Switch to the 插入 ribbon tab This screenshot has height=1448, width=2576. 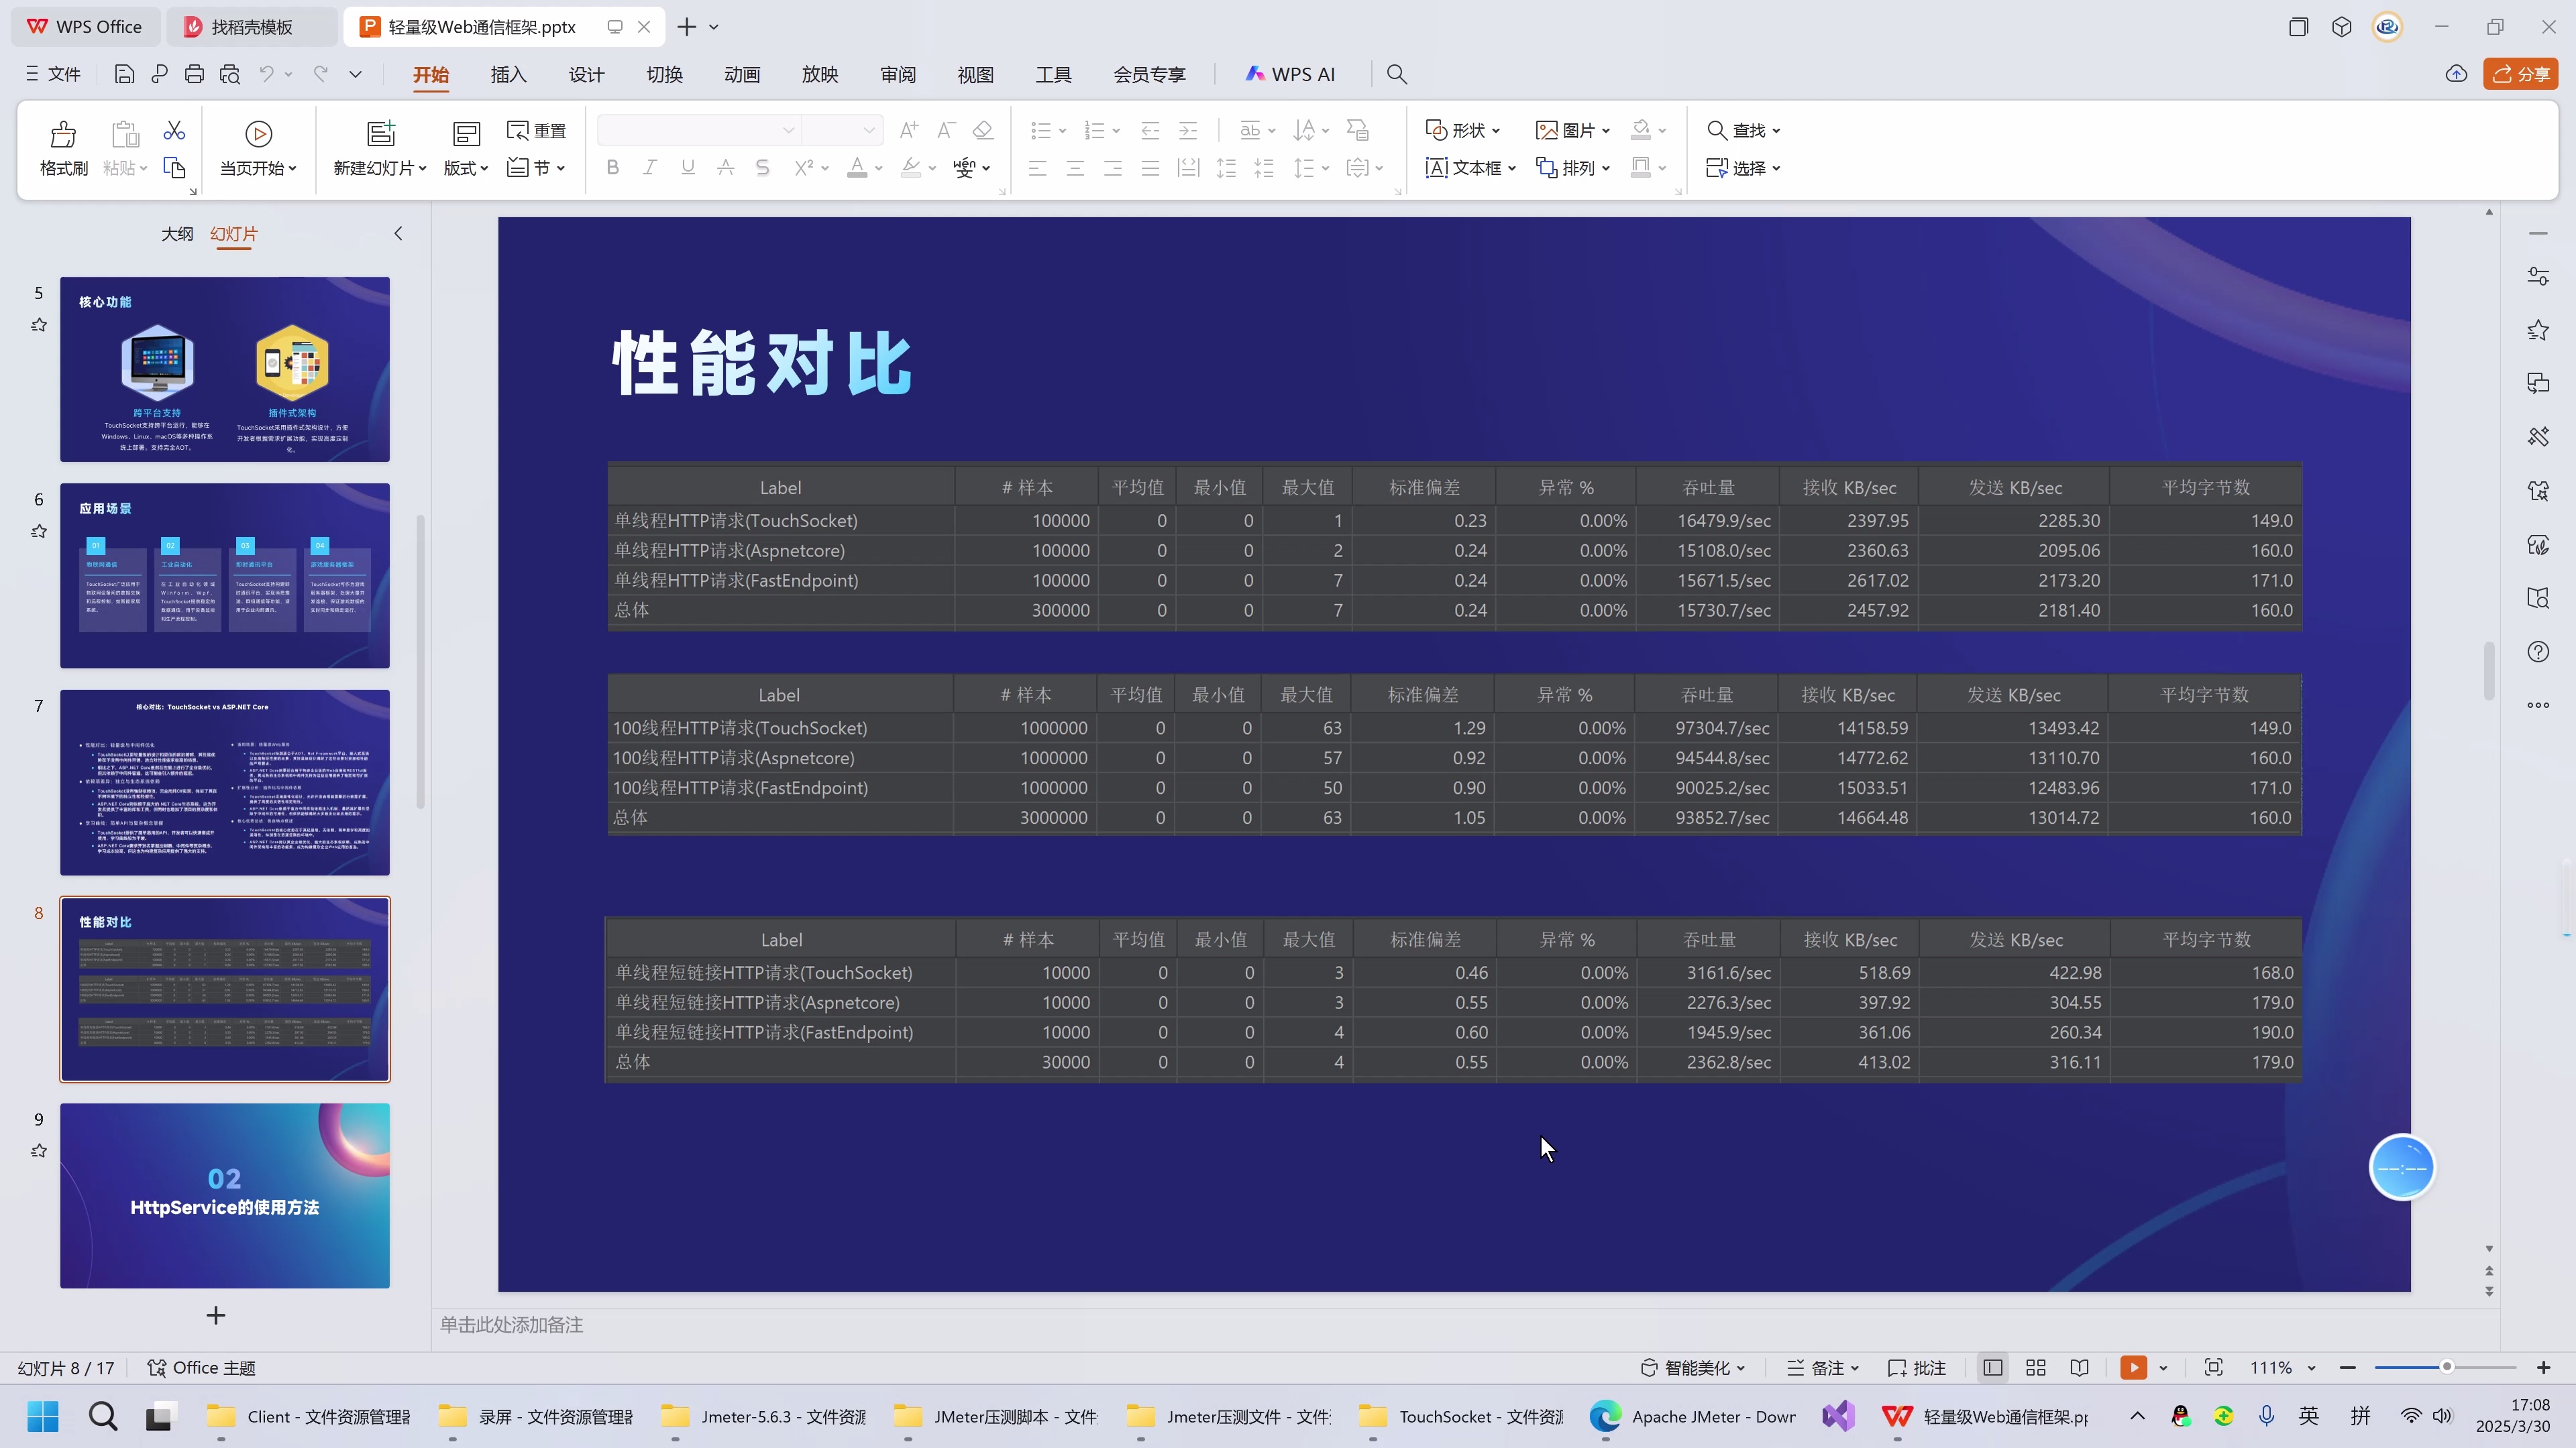508,74
